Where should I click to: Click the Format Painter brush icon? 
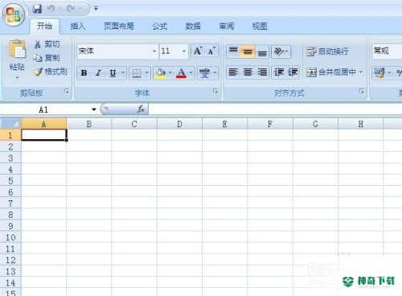(x=38, y=72)
